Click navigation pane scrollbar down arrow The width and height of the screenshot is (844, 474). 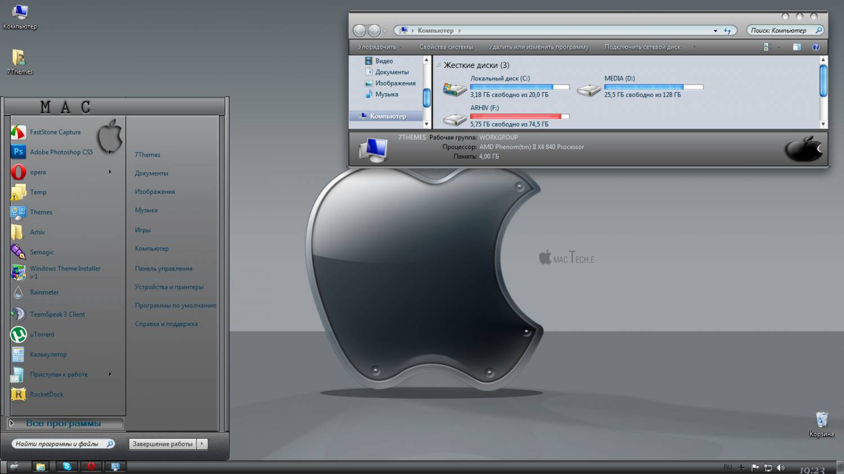click(427, 124)
